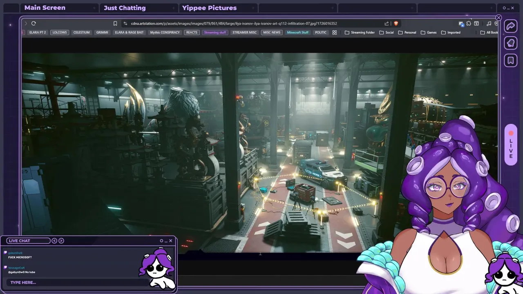Click the share icon in address bar
The height and width of the screenshot is (294, 523).
[387, 23]
